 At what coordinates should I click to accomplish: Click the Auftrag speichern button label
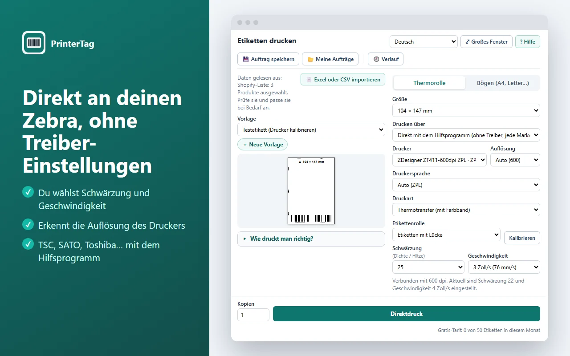pyautogui.click(x=273, y=59)
